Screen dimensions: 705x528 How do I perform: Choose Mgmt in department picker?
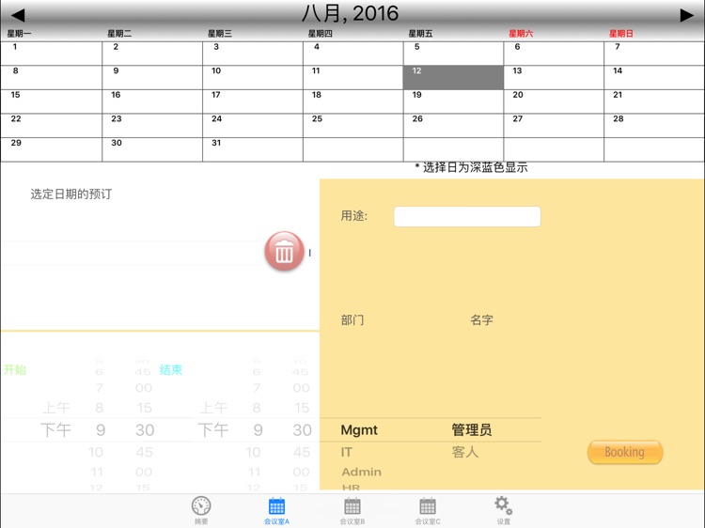tap(359, 430)
